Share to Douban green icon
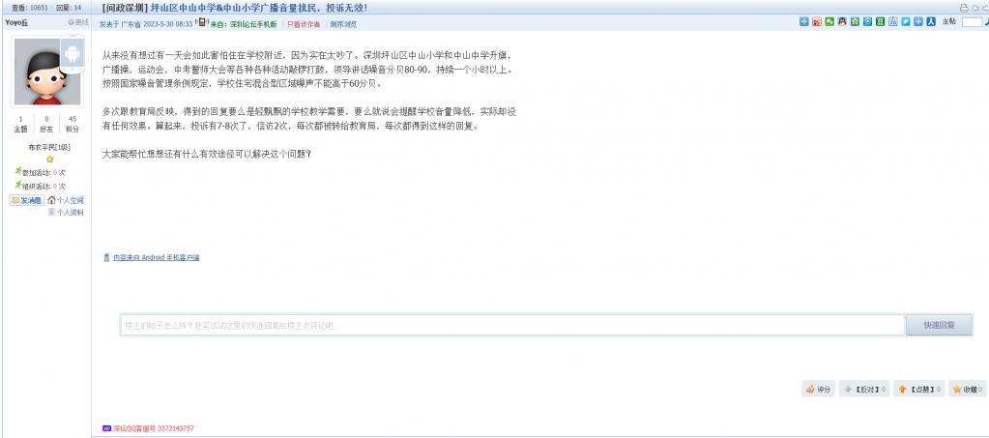This screenshot has height=438, width=989. pyautogui.click(x=880, y=21)
